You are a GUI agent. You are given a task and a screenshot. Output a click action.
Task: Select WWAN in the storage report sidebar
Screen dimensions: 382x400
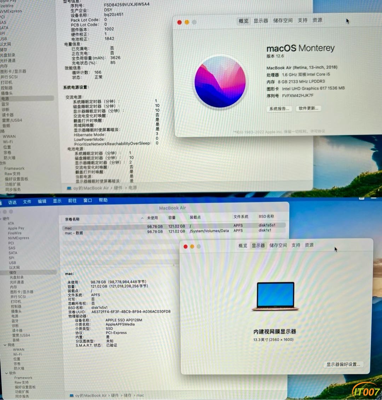[19, 349]
